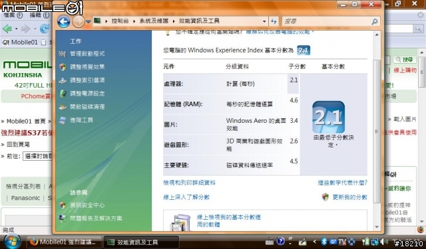Open Firefox 編輯(E) menu
The height and width of the screenshot is (249, 426).
coord(40,15)
